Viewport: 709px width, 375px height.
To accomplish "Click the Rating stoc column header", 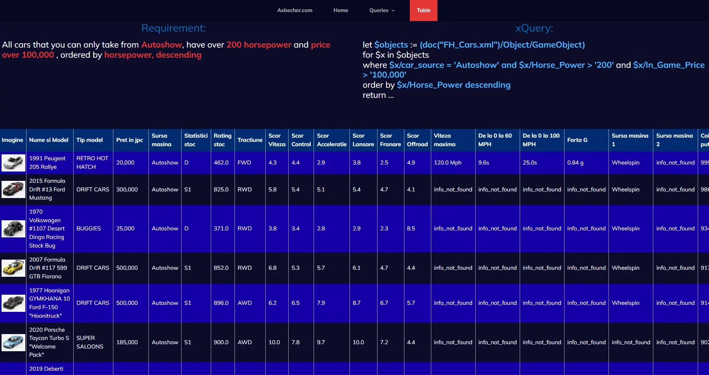I will (x=222, y=140).
